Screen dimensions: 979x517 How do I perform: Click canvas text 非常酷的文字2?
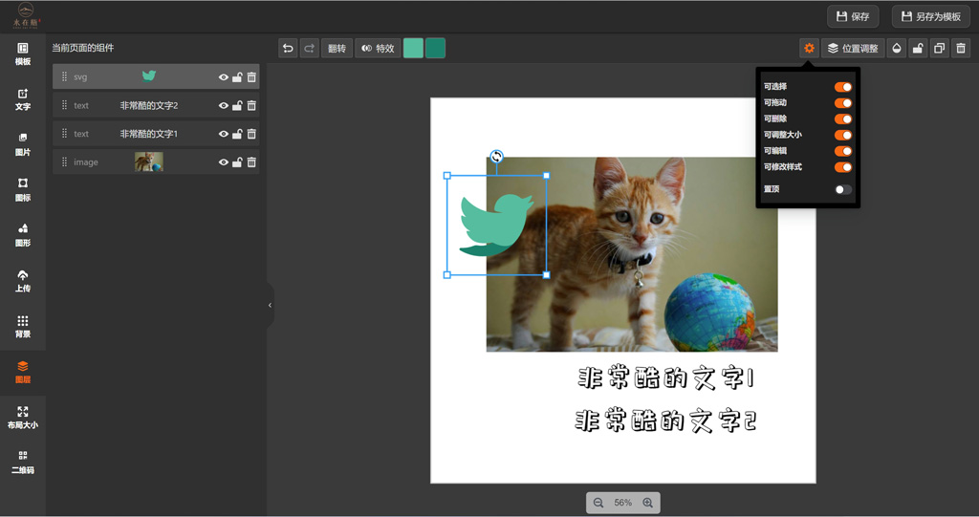pos(665,420)
